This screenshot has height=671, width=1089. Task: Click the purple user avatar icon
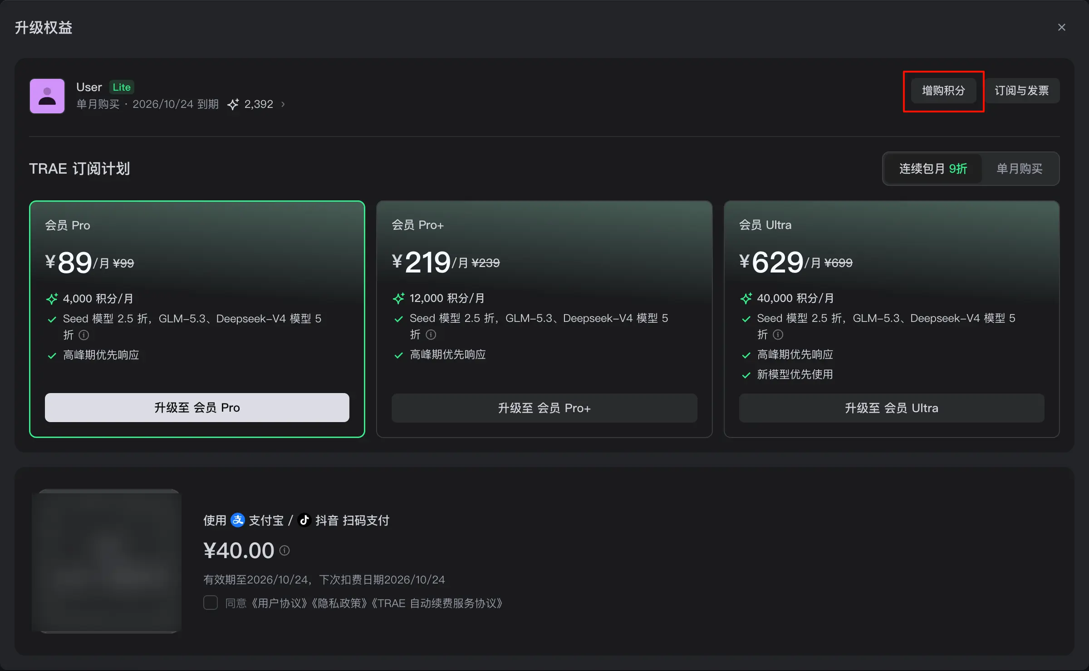pyautogui.click(x=47, y=96)
